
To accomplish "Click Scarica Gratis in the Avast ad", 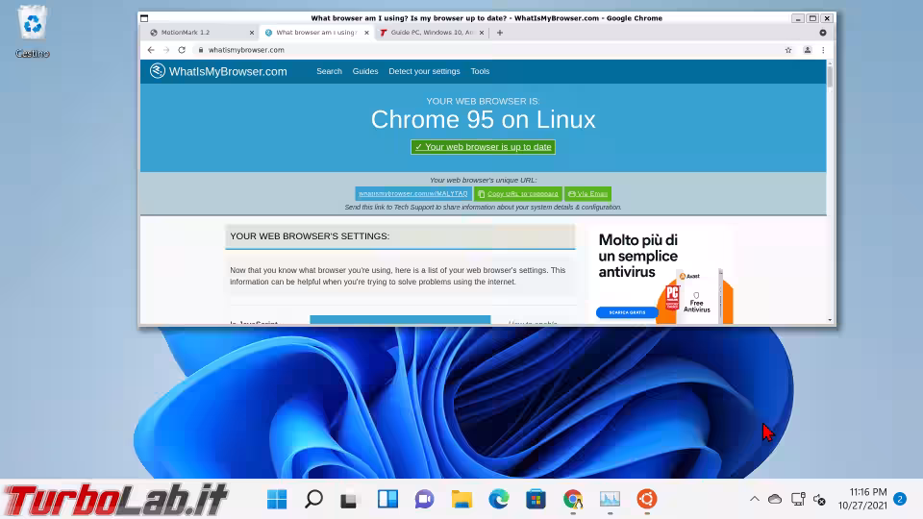I will [627, 312].
